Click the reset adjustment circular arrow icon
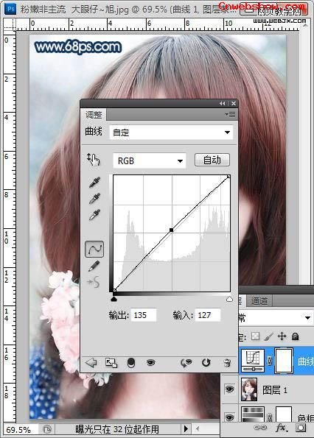Viewport: 314px width, 438px height. (x=206, y=363)
